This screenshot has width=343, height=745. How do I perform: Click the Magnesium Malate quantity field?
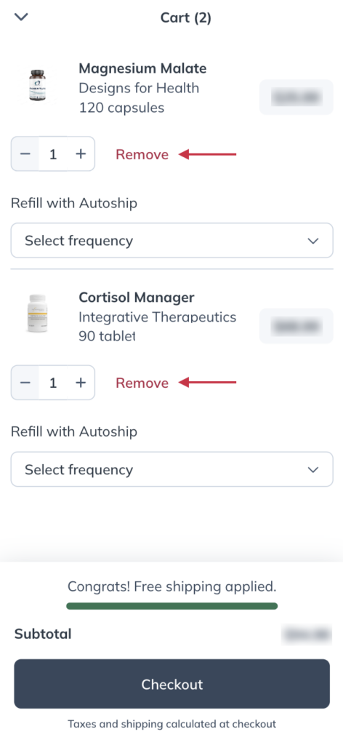[53, 154]
